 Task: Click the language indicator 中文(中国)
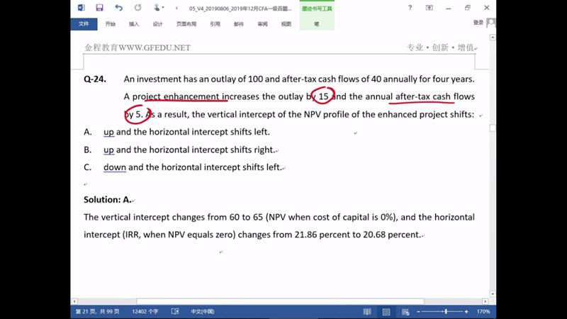pos(203,311)
